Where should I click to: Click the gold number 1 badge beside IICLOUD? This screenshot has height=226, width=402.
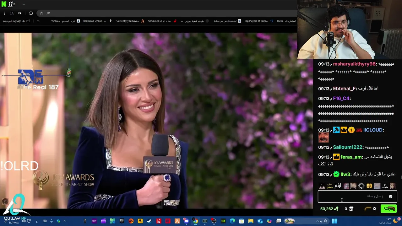(x=351, y=130)
